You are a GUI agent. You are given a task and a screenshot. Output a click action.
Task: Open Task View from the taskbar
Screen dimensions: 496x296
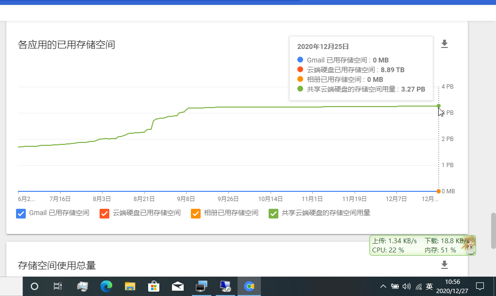pos(57,286)
